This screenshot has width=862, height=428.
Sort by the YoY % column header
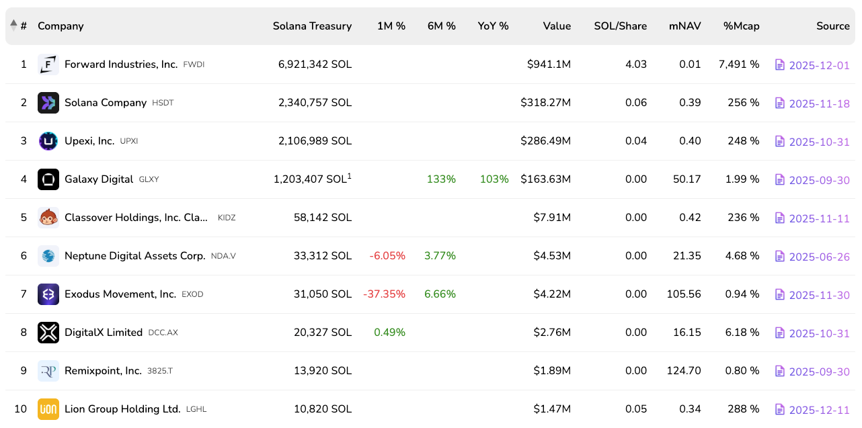coord(493,26)
